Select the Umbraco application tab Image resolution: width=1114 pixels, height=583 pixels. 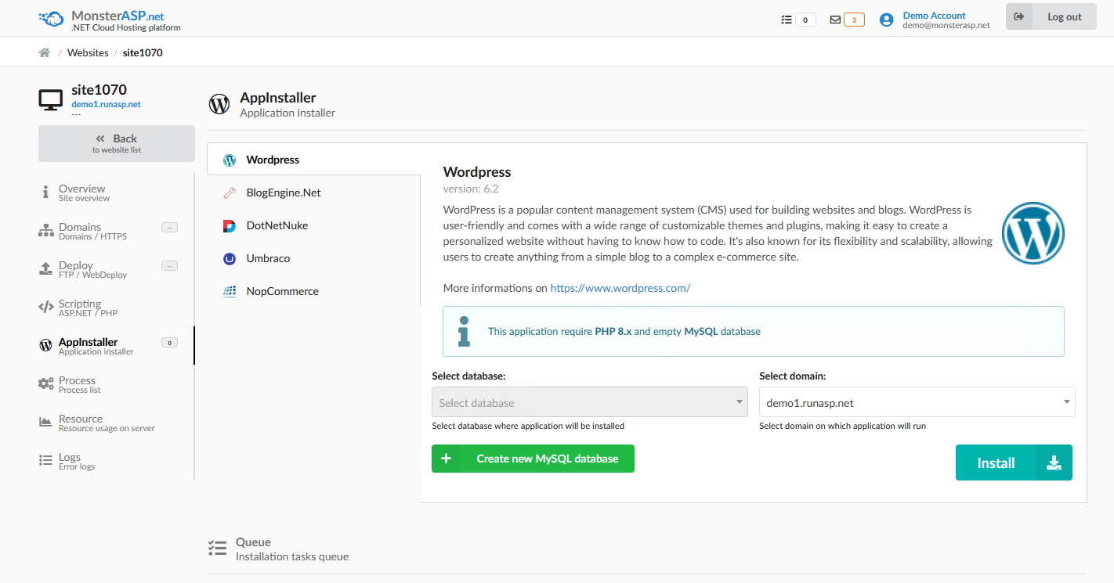[313, 258]
